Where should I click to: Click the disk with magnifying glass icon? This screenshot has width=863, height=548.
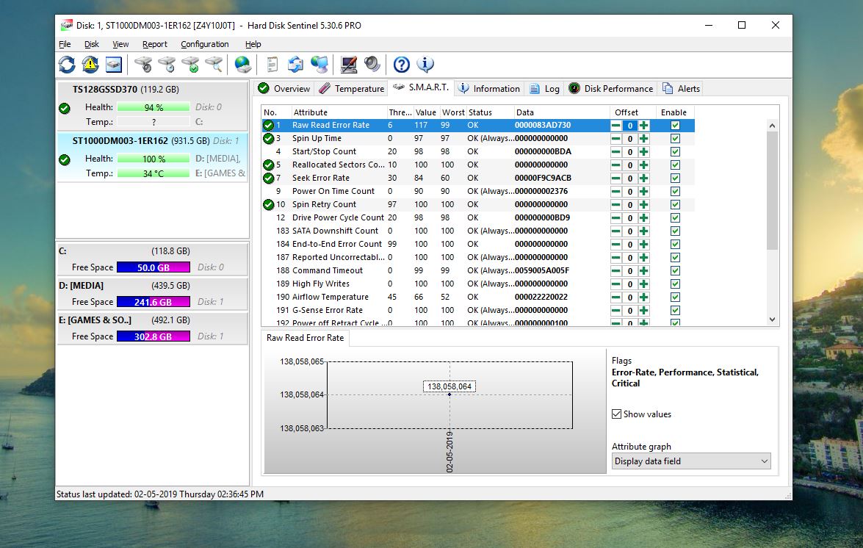(213, 65)
